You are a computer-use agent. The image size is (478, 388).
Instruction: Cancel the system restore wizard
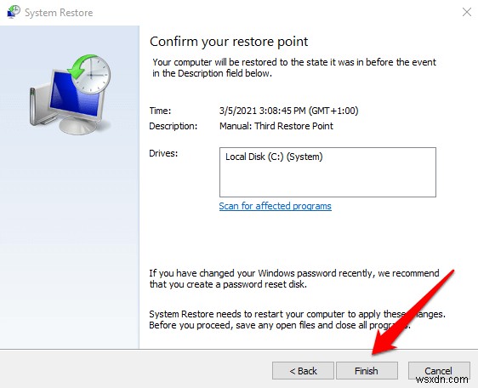[439, 371]
